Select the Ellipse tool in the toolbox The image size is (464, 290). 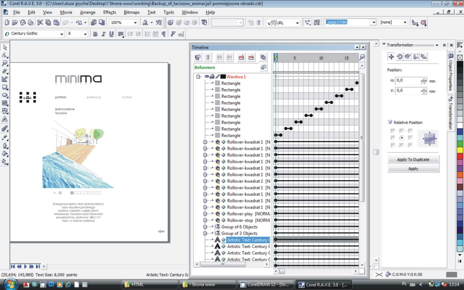click(5, 95)
